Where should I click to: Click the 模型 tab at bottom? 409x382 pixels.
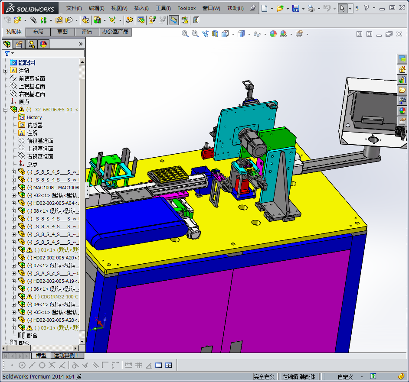[41, 356]
